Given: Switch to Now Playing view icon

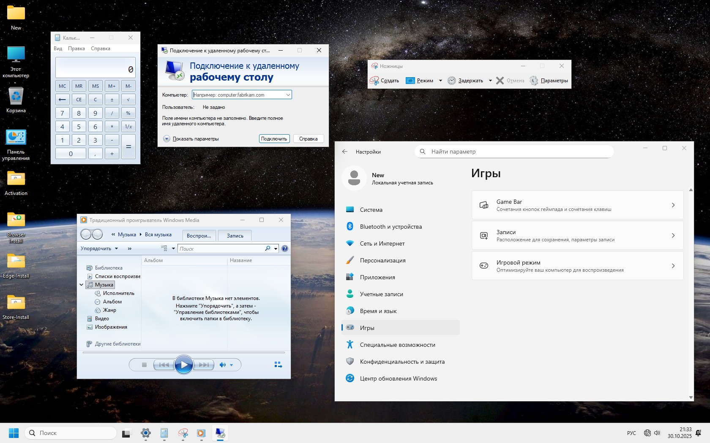Looking at the screenshot, I should pyautogui.click(x=278, y=365).
